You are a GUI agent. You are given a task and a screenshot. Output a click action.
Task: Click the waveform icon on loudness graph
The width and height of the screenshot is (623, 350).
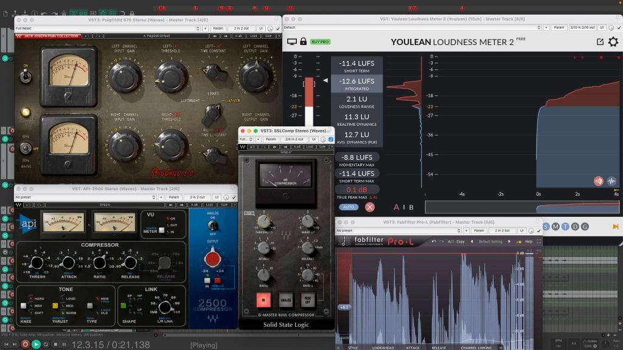612,180
